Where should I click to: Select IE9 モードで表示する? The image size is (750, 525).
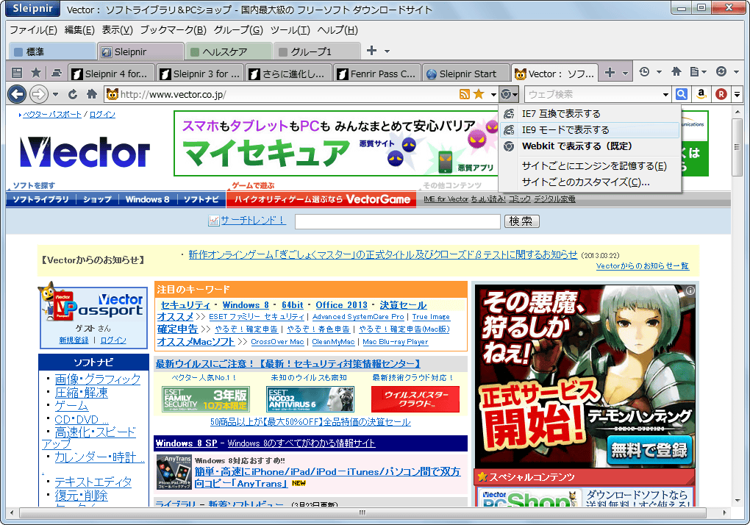tap(589, 130)
